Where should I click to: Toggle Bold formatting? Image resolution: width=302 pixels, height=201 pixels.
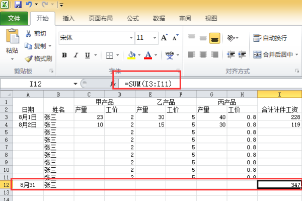pos(64,55)
